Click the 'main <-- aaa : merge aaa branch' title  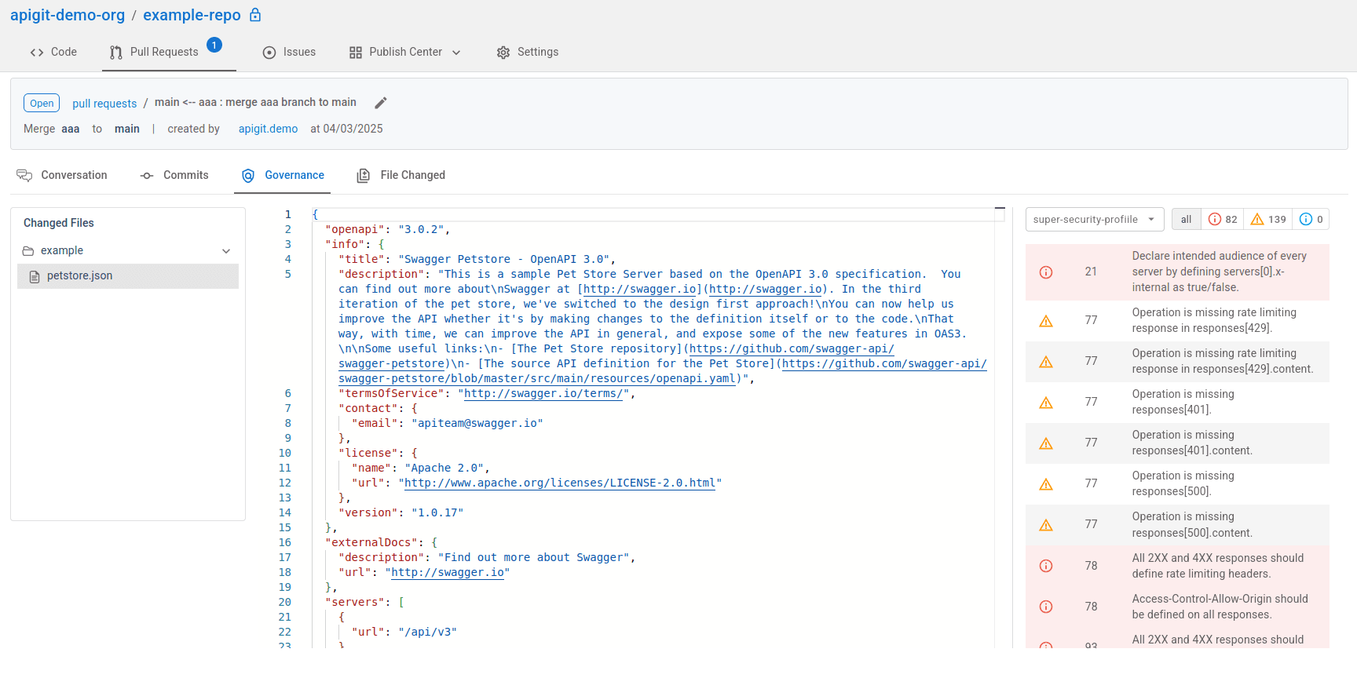[255, 102]
